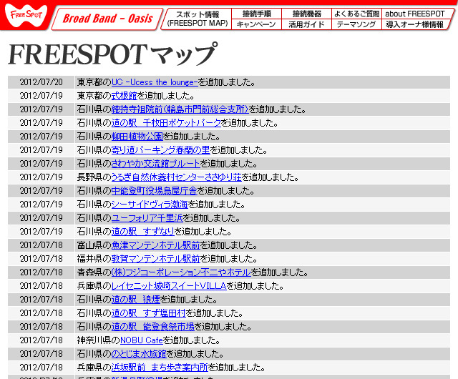Open 道の駅 千枚田ポケットパーク link
Image resolution: width=458 pixels, height=379 pixels.
[x=166, y=123]
